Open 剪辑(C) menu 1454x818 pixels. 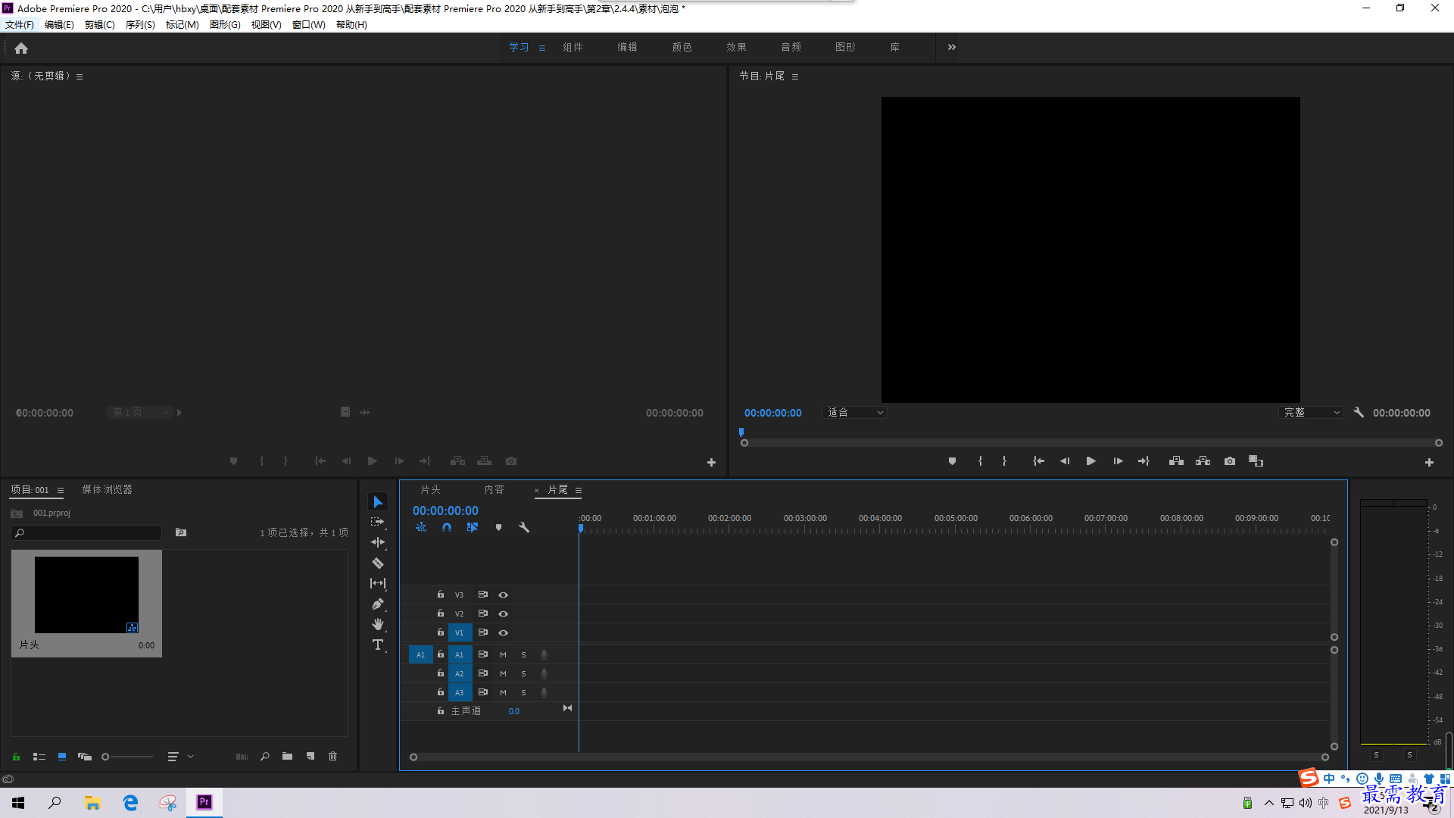point(100,25)
